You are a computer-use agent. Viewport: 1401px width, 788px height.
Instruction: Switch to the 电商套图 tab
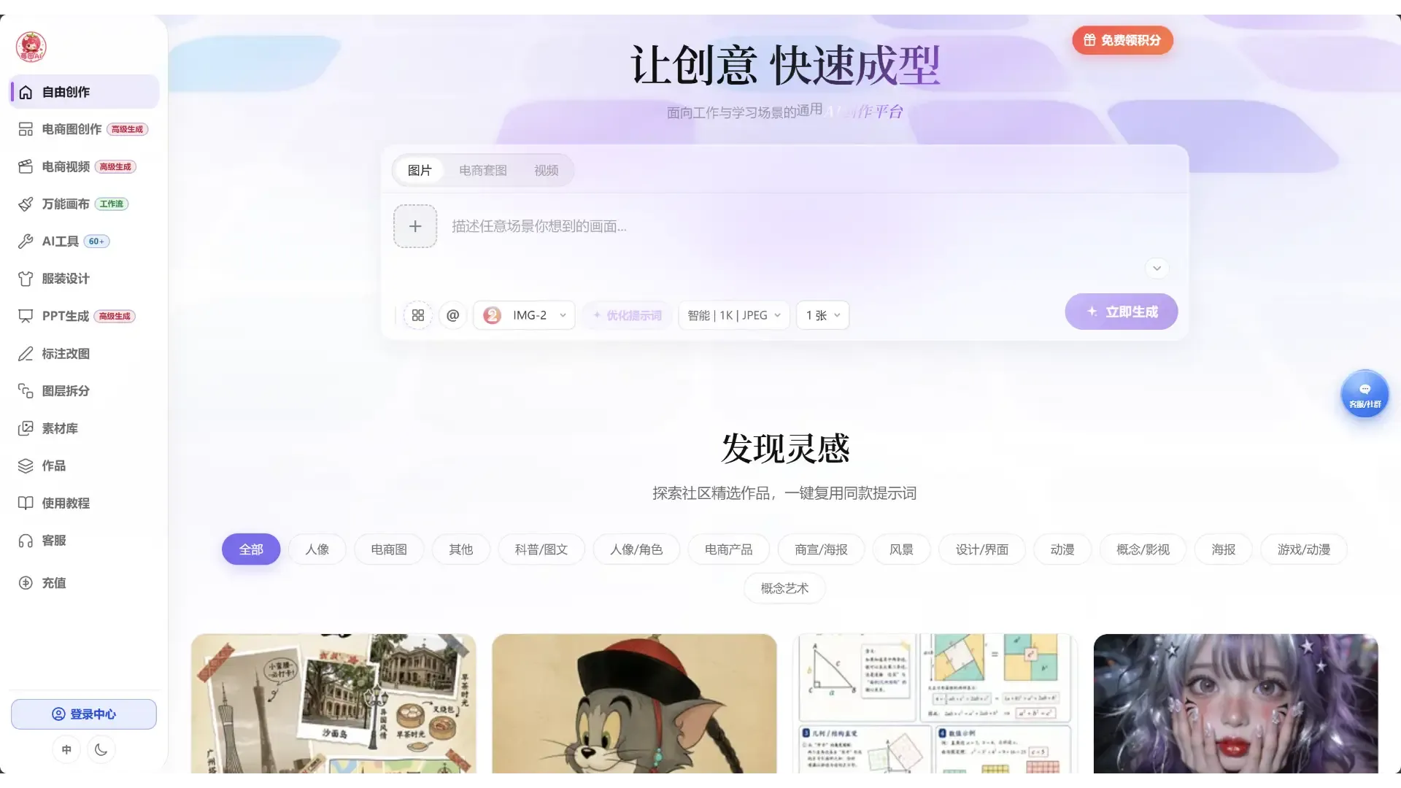click(x=483, y=170)
